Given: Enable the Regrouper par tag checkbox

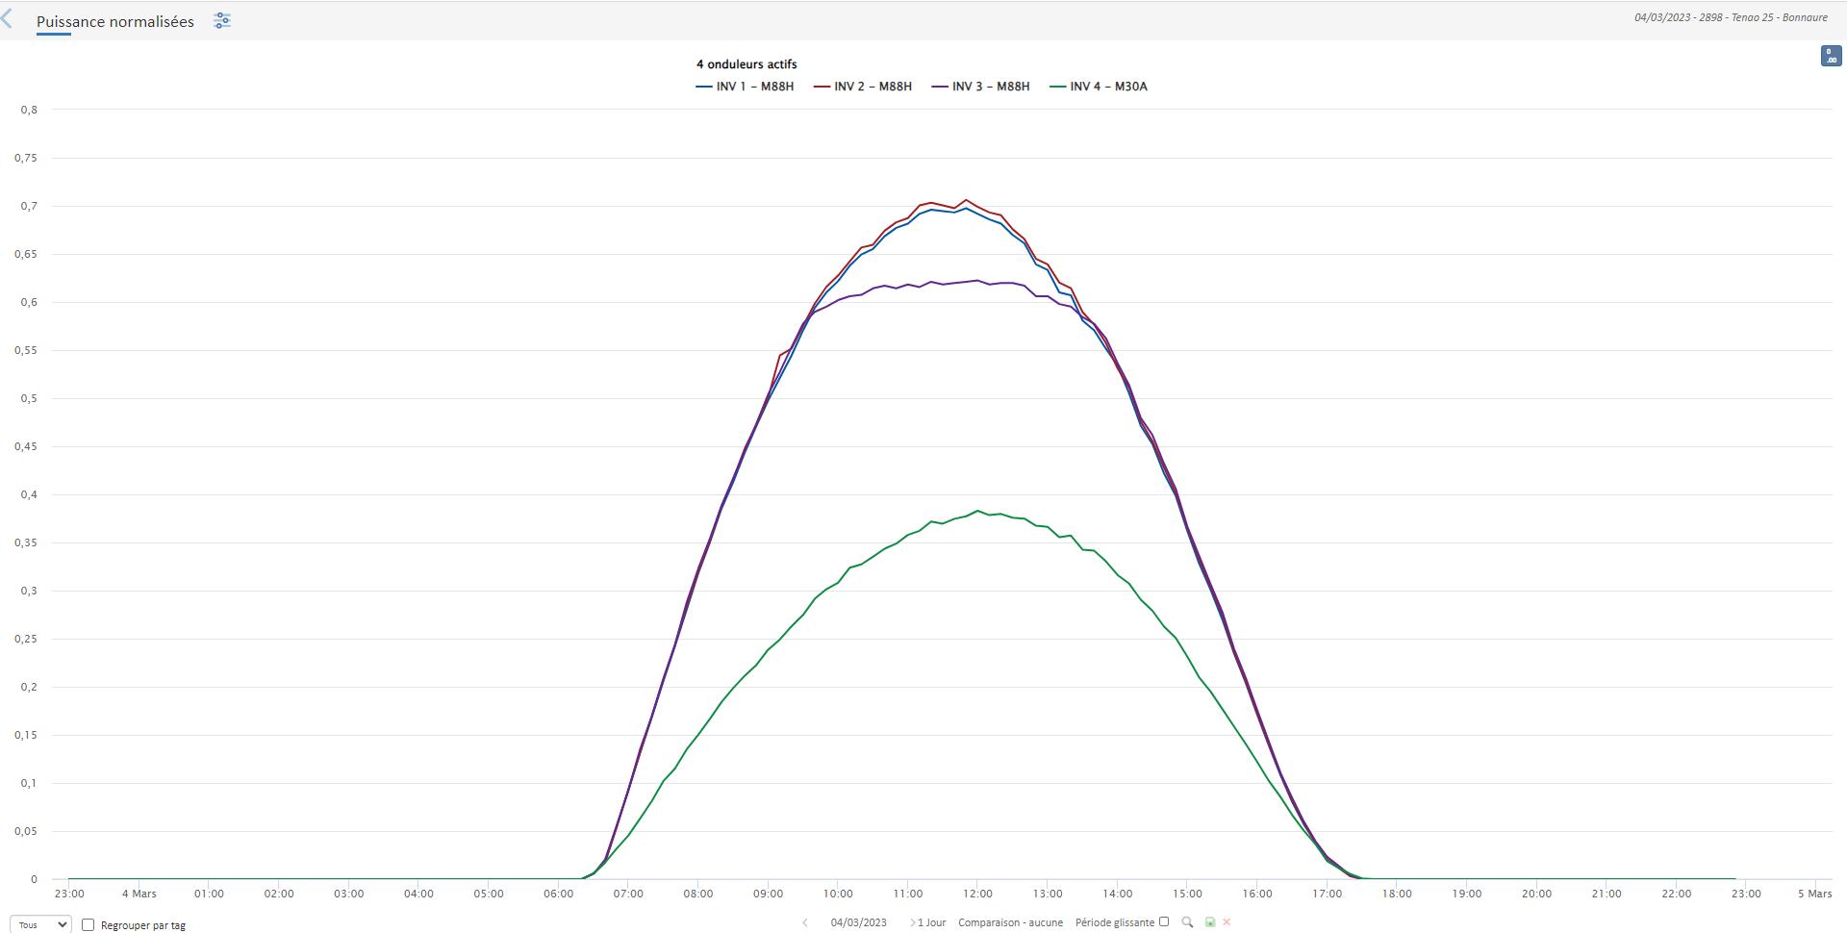Looking at the screenshot, I should (x=88, y=924).
